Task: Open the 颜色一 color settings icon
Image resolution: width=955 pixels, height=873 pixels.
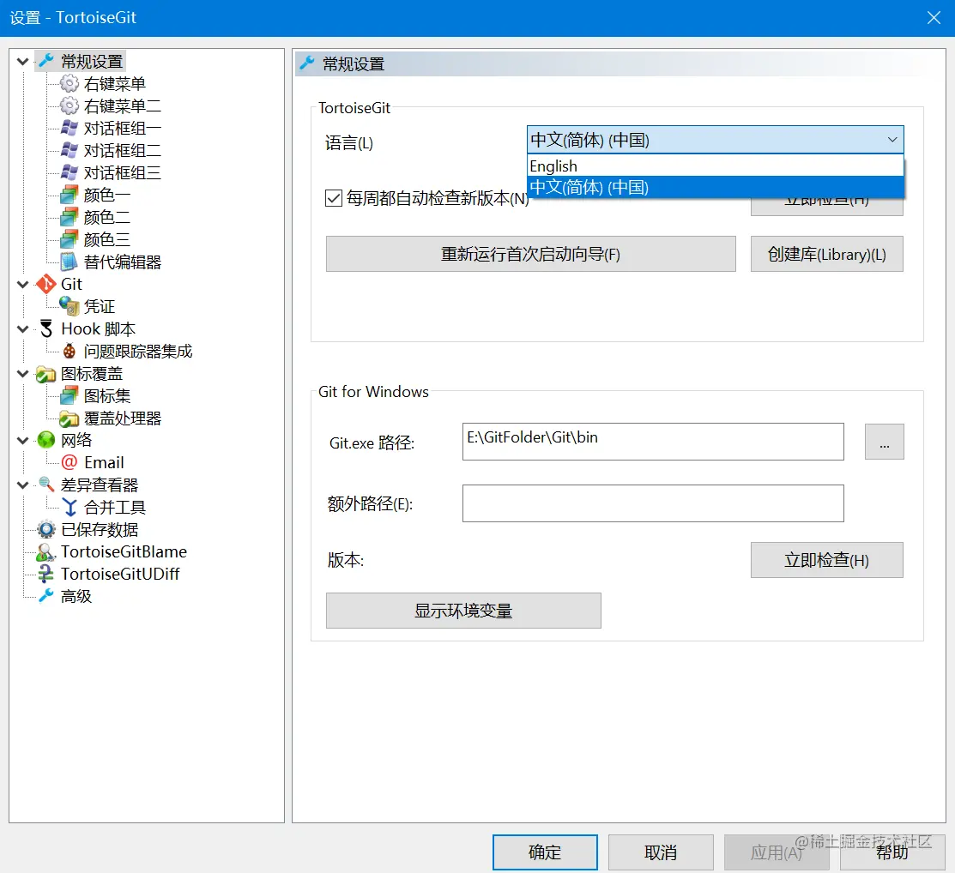Action: 68,195
